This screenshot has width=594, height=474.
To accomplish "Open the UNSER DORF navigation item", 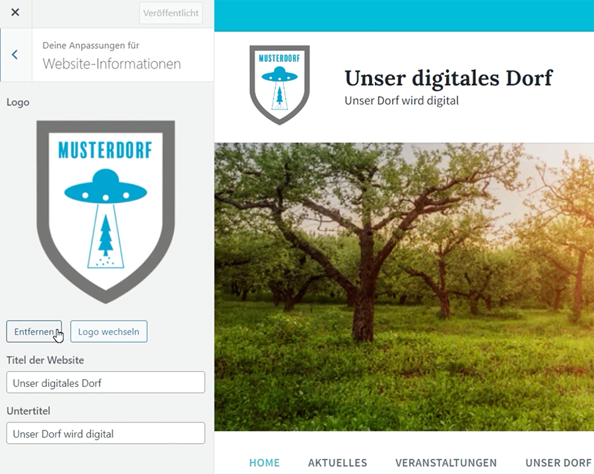I will pyautogui.click(x=558, y=463).
